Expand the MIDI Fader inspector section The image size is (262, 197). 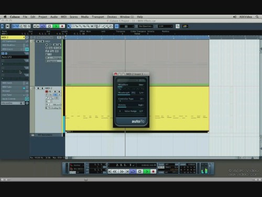click(x=15, y=87)
